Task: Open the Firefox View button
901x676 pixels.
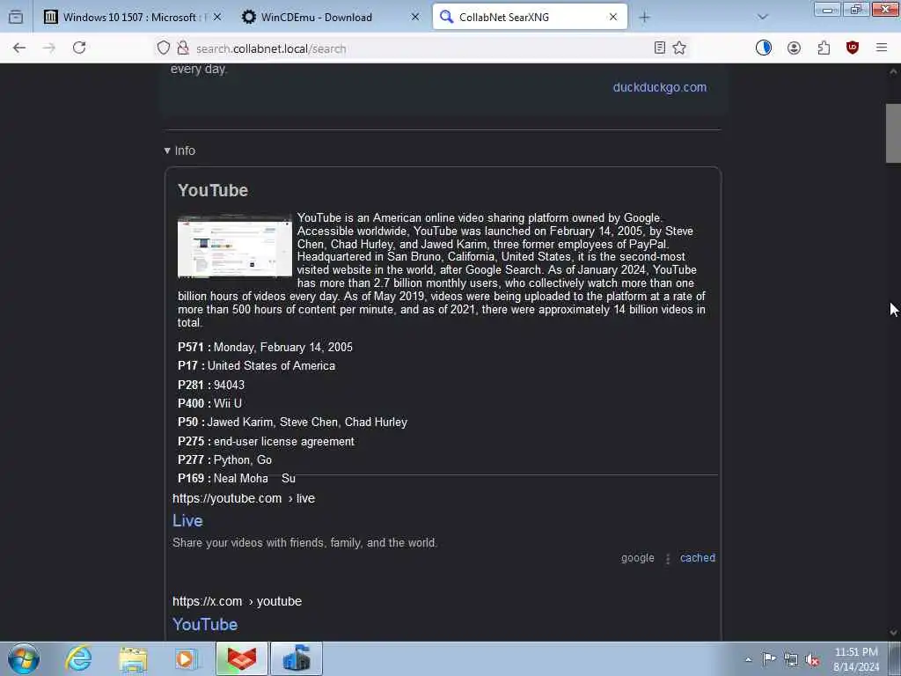Action: 16,18
